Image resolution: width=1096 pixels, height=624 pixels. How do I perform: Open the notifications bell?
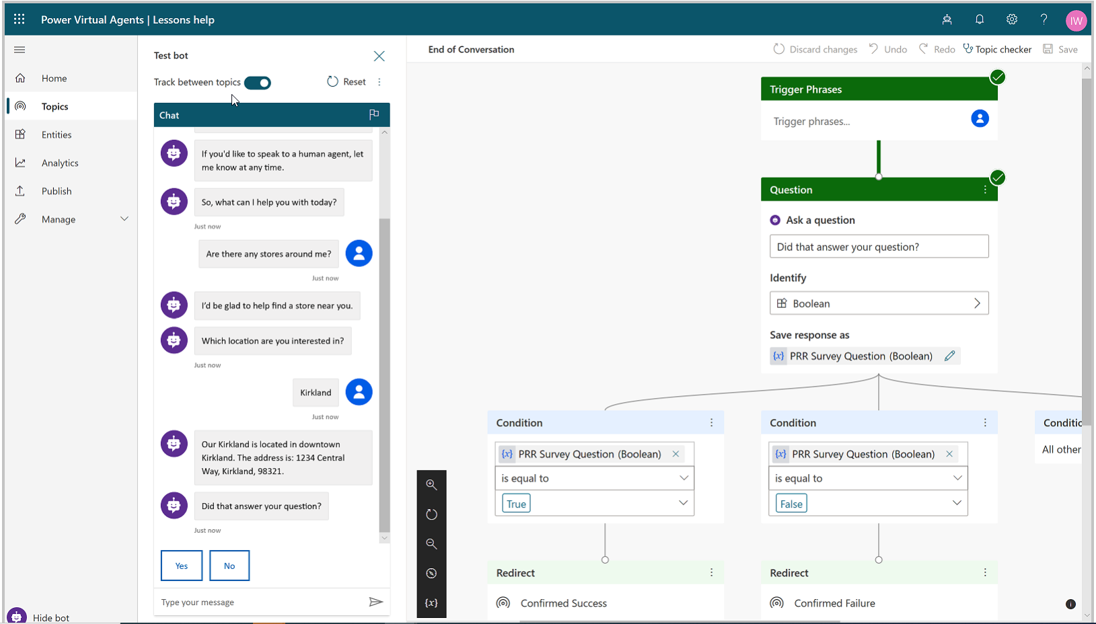click(980, 19)
